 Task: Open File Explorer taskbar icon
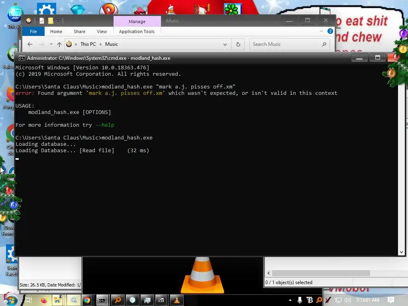coord(57,300)
